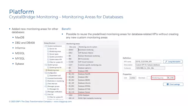Collapse the Messages groups tree node
Viewport: 188px width, 106px height.
[45, 86]
